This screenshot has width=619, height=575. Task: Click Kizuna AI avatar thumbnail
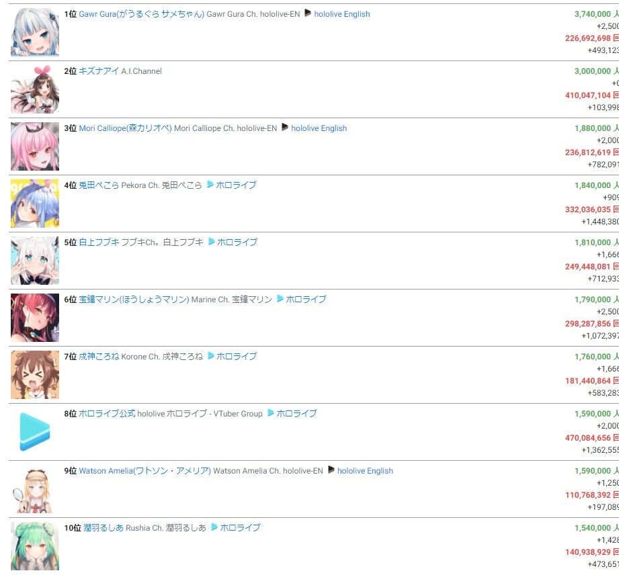pyautogui.click(x=35, y=89)
